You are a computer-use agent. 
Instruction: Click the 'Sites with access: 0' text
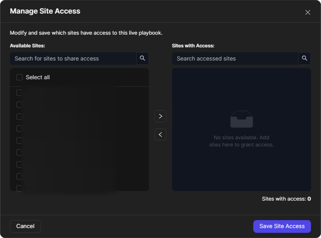pyautogui.click(x=286, y=199)
